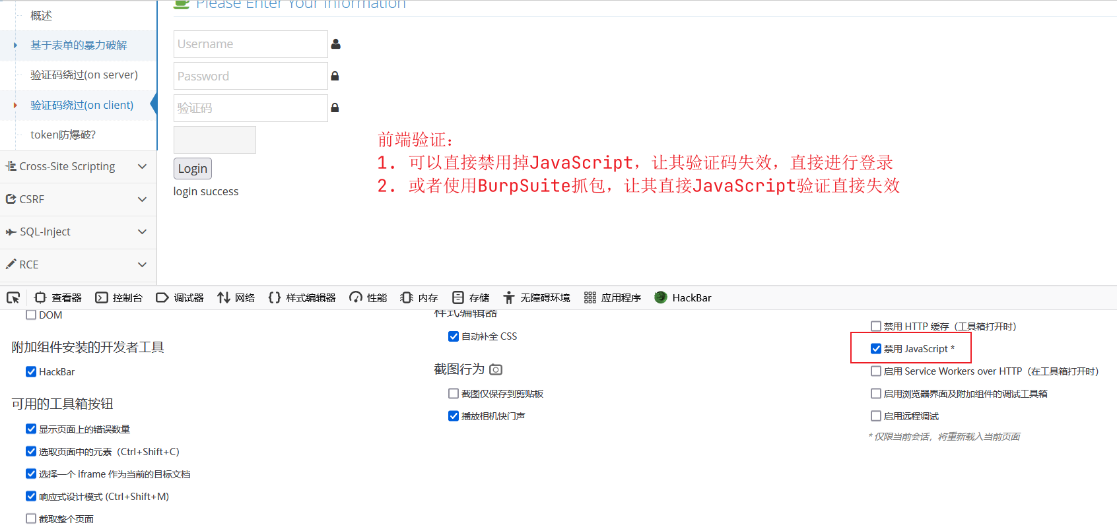
Task: Click the Cross-Site Scripting sidebar icon
Action: pyautogui.click(x=11, y=166)
